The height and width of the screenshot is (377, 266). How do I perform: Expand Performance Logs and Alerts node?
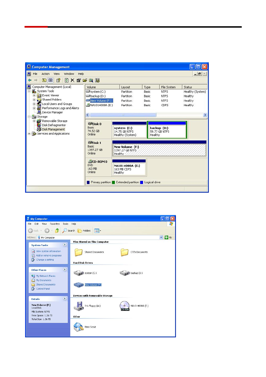pyautogui.click(x=34, y=108)
